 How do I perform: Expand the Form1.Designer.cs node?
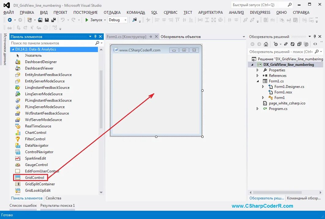coord(263,87)
